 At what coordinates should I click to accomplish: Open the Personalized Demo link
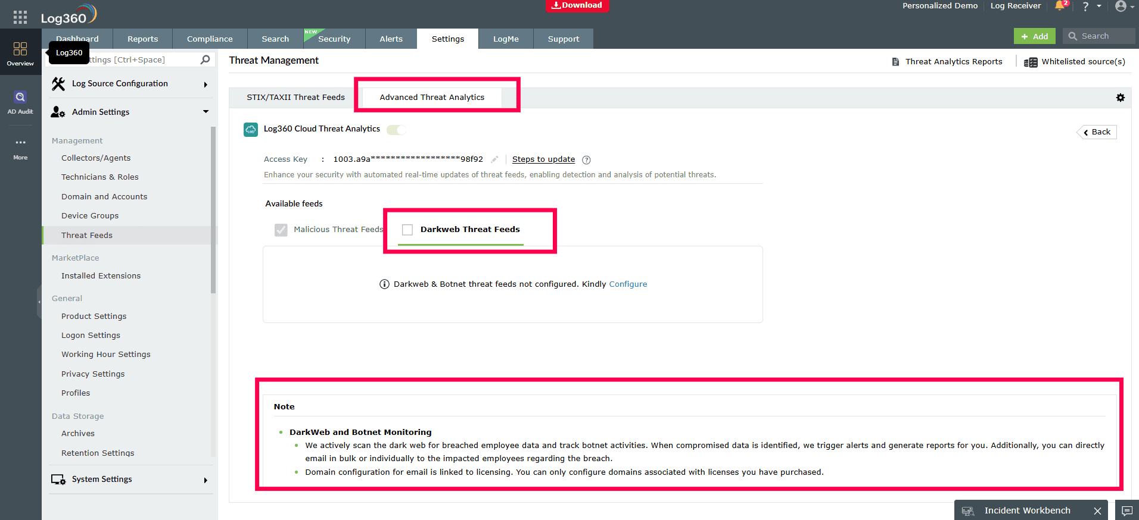pyautogui.click(x=940, y=6)
